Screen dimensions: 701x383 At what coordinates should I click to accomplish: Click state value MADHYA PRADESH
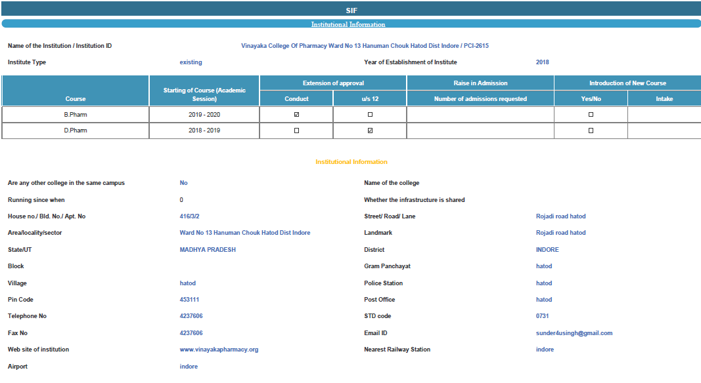click(208, 250)
